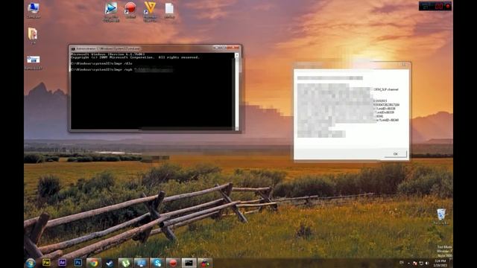Screen dimensions: 477x268
Task: Open Adobe Fireworks from the taskbar
Action: (46, 263)
